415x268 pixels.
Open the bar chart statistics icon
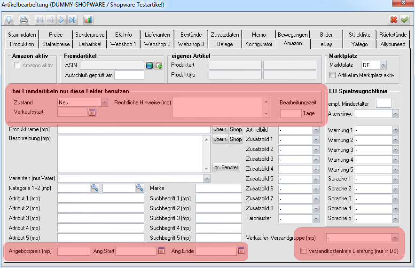(88, 20)
